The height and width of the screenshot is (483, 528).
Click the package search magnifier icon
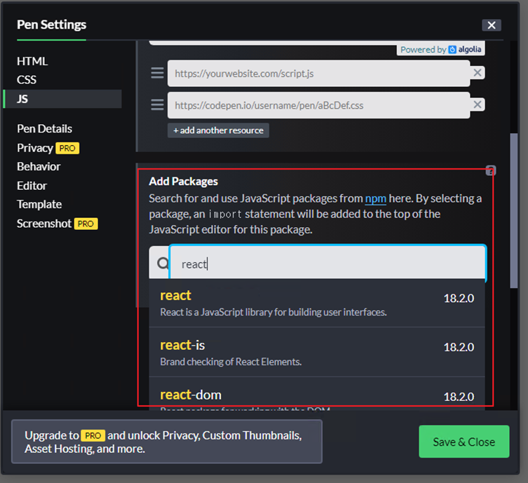(163, 263)
